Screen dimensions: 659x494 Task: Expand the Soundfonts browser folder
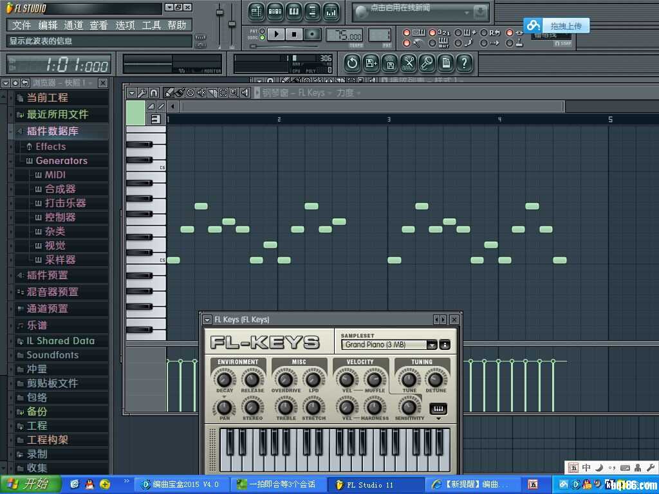point(52,355)
